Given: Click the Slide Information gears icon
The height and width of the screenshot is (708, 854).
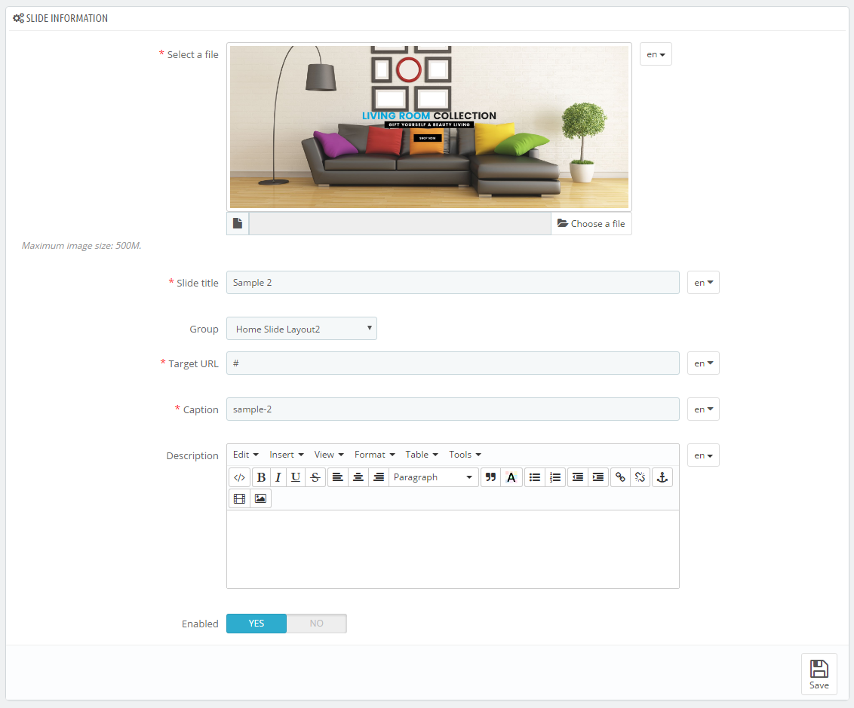Looking at the screenshot, I should point(19,18).
